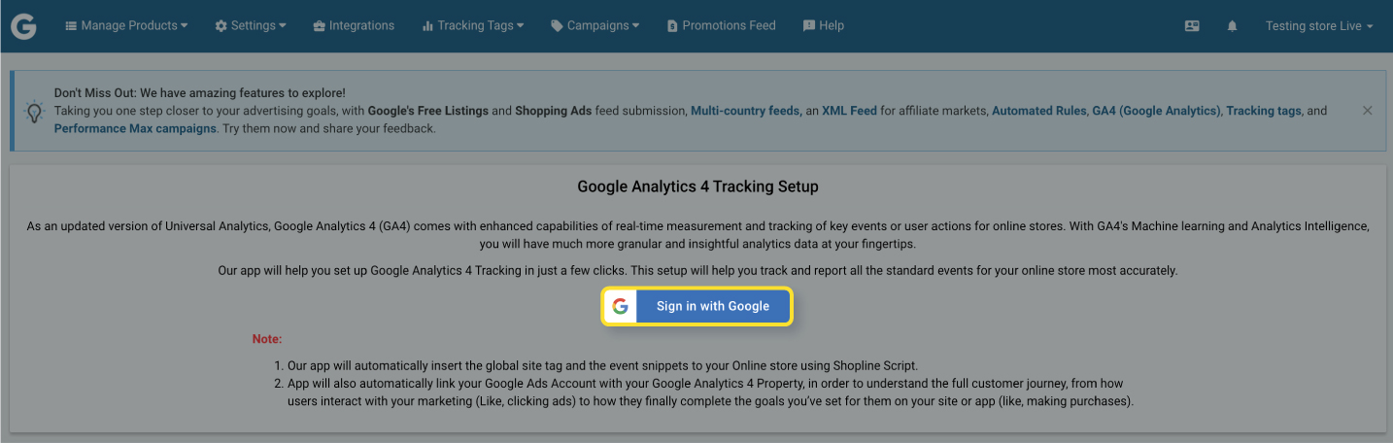Follow the Multi-country feeds link
Image resolution: width=1393 pixels, height=443 pixels.
click(745, 111)
